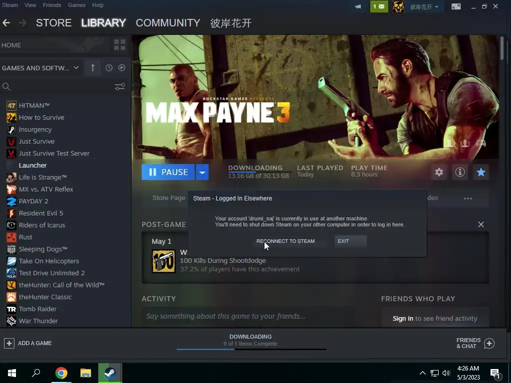This screenshot has width=511, height=383.
Task: Toggle favorite star for Max Payne 3
Action: [x=481, y=172]
